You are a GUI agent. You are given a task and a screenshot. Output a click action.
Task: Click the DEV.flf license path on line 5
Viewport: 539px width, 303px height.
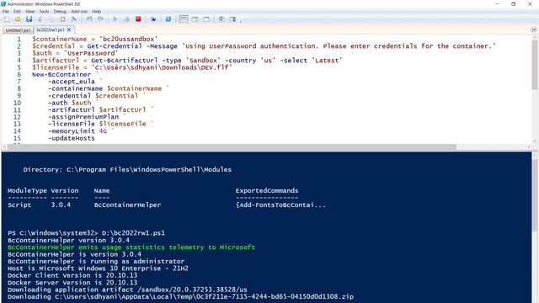pos(162,67)
